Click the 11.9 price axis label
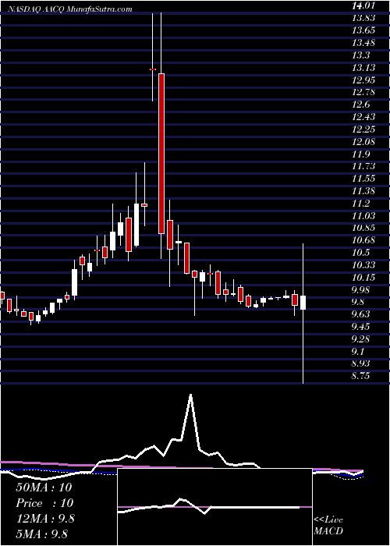Image resolution: width=390 pixels, height=546 pixels. click(362, 154)
